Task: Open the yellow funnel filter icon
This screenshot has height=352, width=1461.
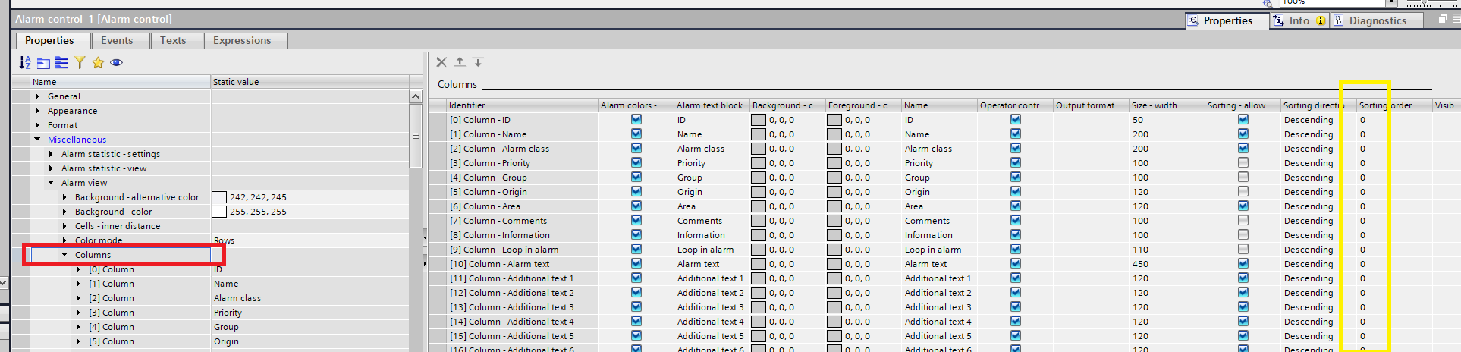Action: pos(80,63)
